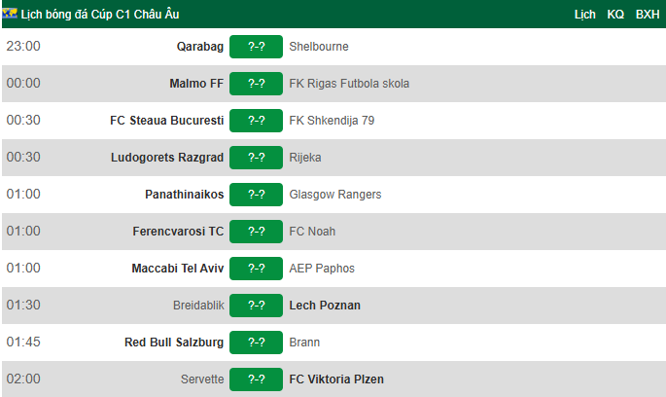The height and width of the screenshot is (397, 666).
Task: Click the ?-? button for Malmo FF match
Action: coord(256,84)
